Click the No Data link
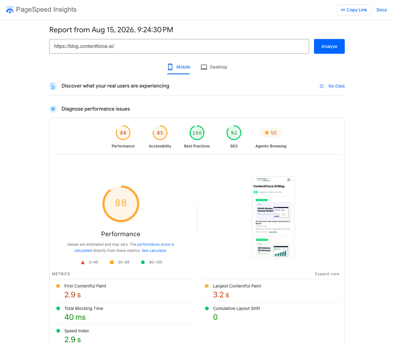The width and height of the screenshot is (394, 344). pos(336,86)
